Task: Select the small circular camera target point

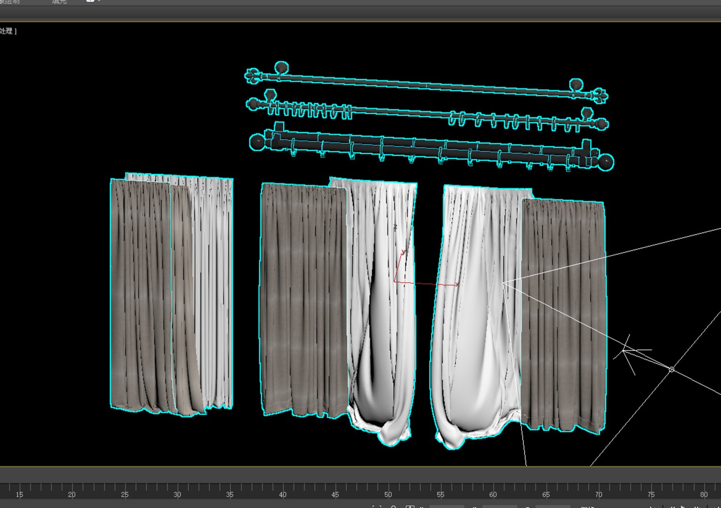Action: click(672, 370)
